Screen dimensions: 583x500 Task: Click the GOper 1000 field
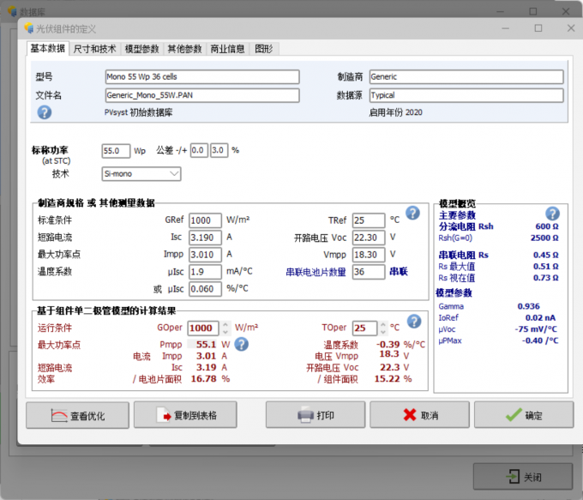click(203, 328)
